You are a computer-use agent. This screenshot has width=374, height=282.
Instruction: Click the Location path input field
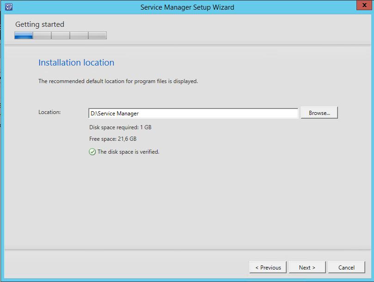193,113
